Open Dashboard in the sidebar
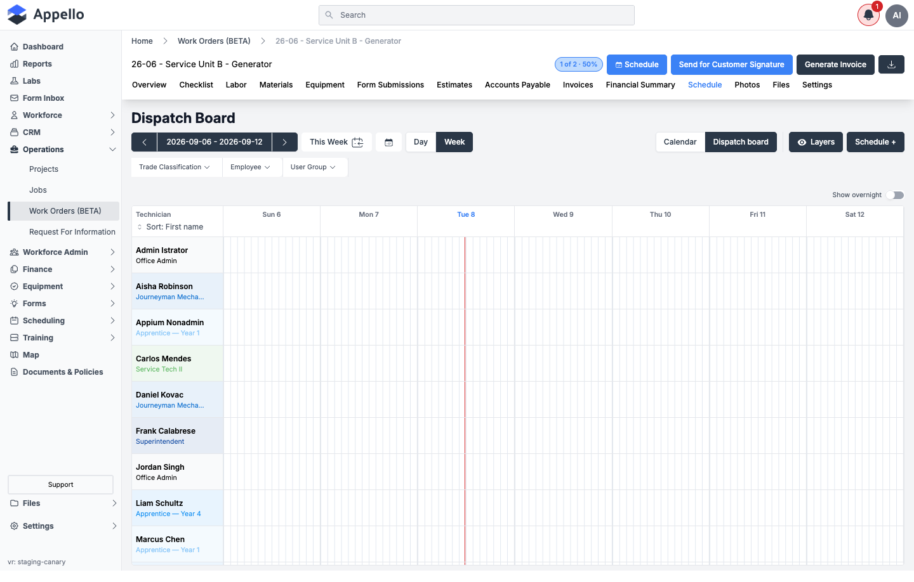This screenshot has width=914, height=582. [43, 47]
